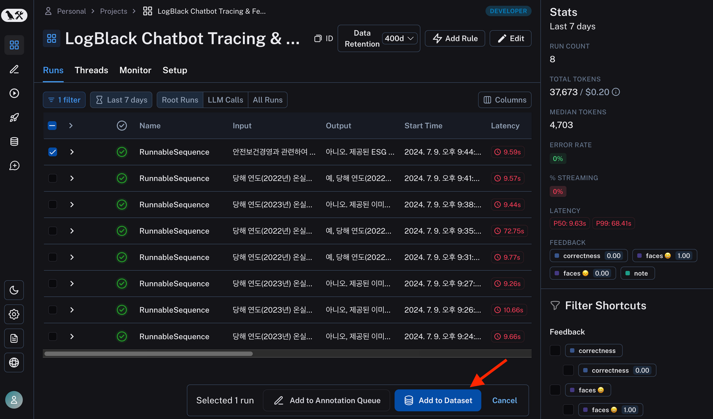Toggle dark mode moon icon

[x=14, y=290]
